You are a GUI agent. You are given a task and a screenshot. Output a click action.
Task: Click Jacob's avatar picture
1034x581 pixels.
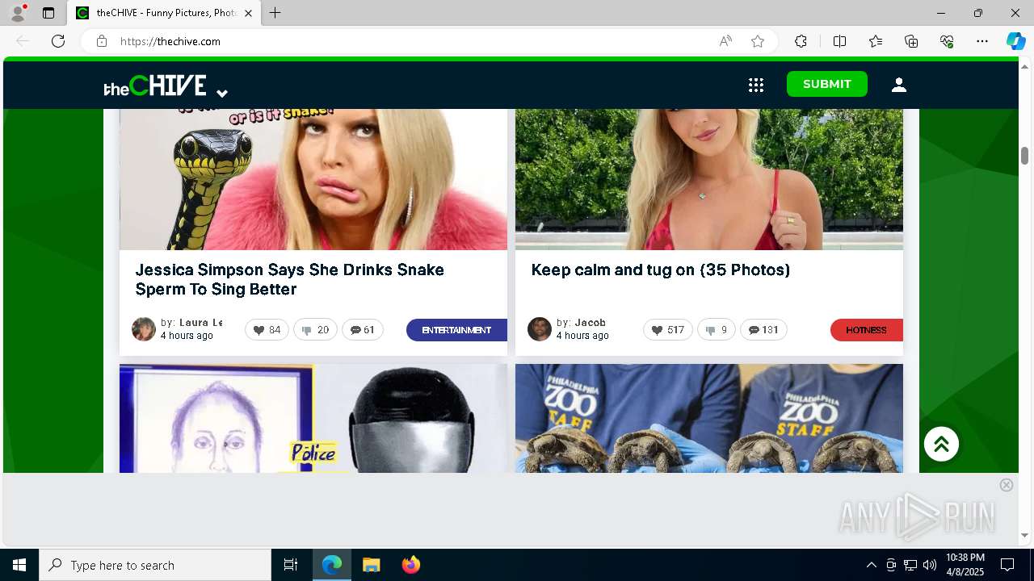pyautogui.click(x=540, y=329)
